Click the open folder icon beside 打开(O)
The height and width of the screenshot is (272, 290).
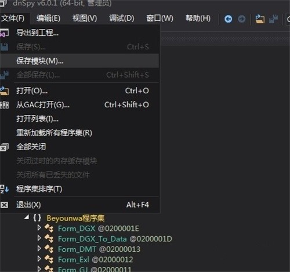pos(4,90)
